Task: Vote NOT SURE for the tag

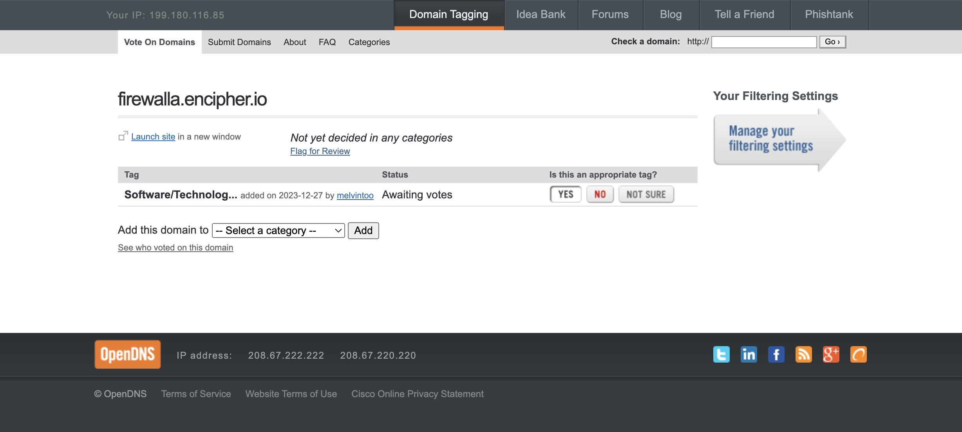Action: pos(646,194)
